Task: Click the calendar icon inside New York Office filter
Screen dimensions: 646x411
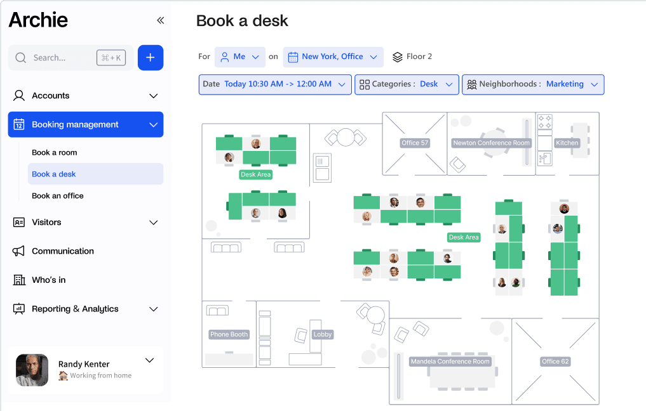Action: coord(293,56)
